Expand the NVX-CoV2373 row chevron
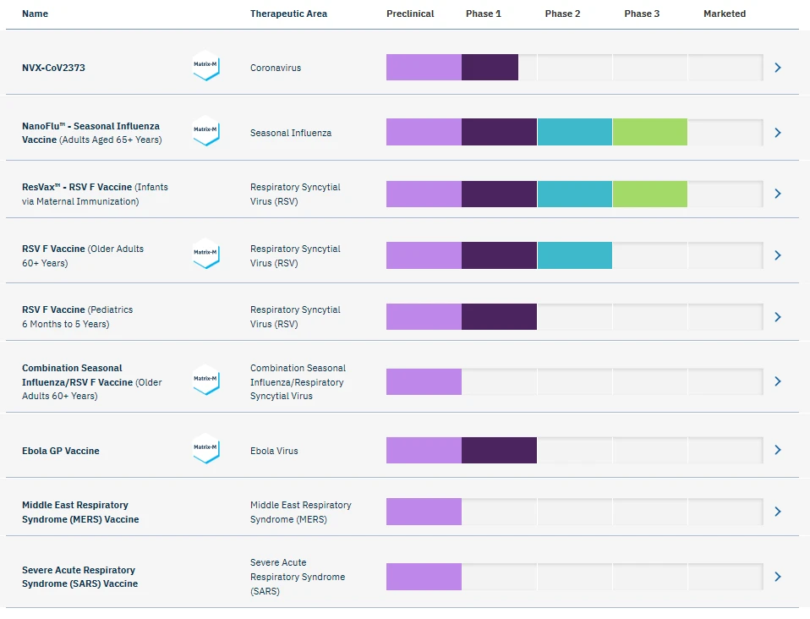 (x=778, y=68)
